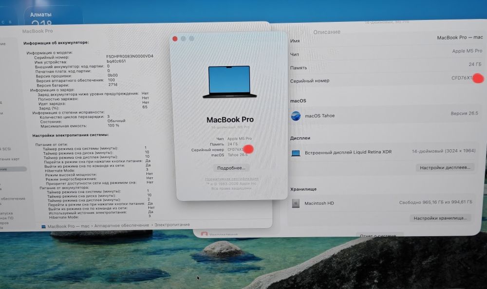Click battery serial F5DHPR0083N0000VD4

point(130,56)
